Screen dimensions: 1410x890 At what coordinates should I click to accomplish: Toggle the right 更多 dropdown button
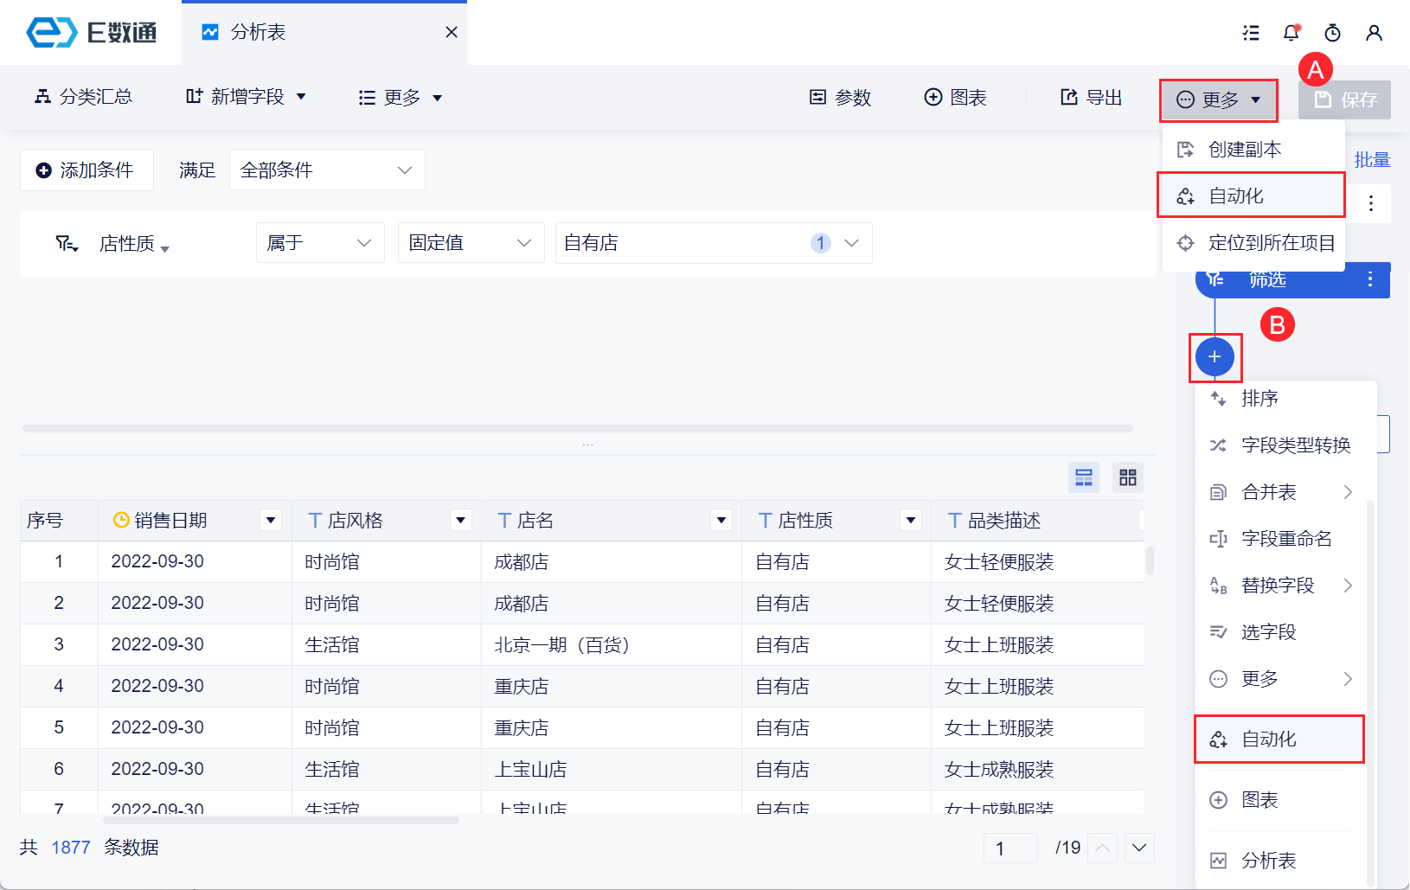[1219, 100]
